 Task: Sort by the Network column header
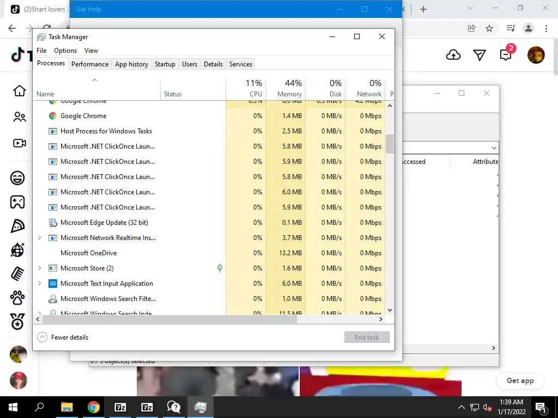[365, 89]
